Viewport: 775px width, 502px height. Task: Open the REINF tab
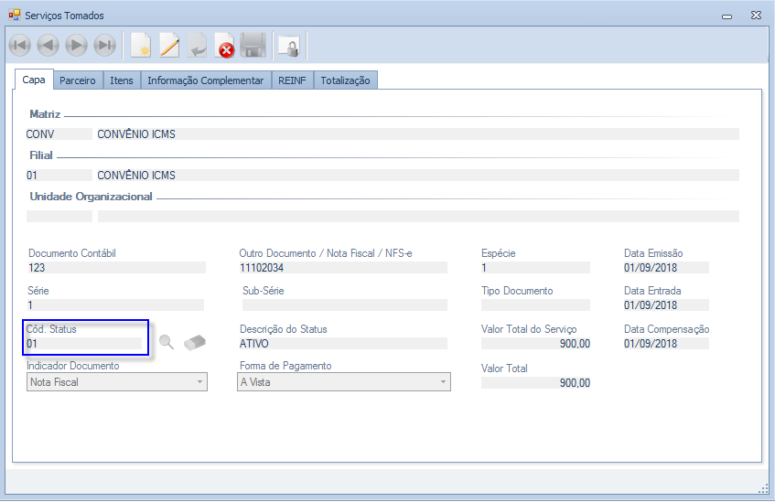[x=293, y=80]
